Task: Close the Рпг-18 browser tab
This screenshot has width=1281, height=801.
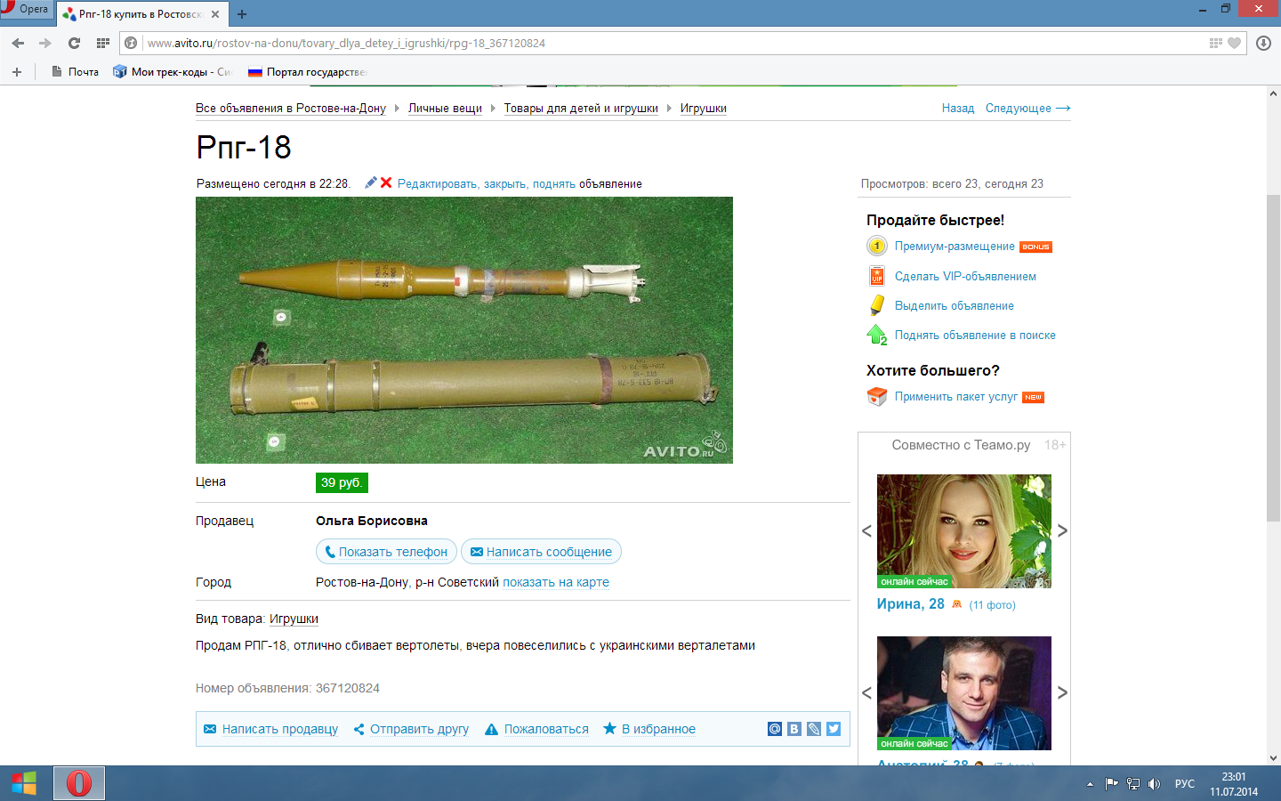Action: [x=215, y=14]
